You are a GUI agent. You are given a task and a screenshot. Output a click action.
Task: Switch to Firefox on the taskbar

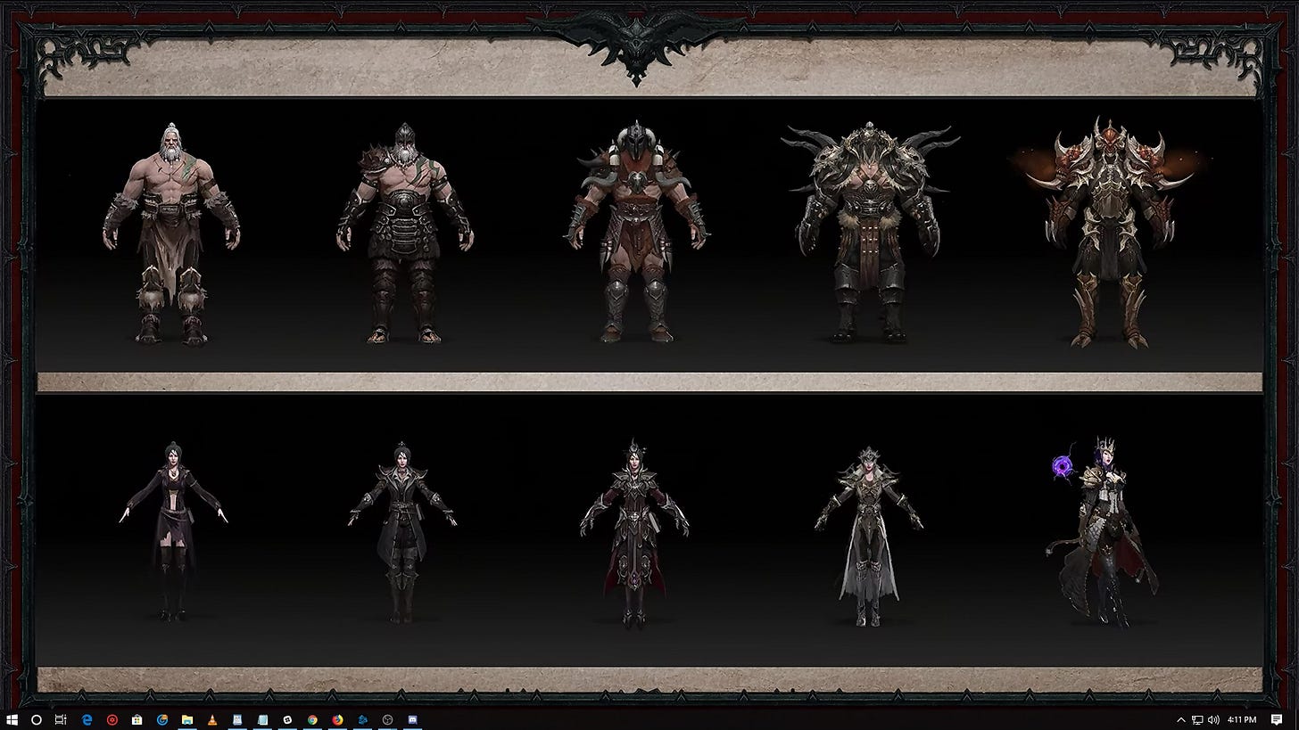click(337, 719)
